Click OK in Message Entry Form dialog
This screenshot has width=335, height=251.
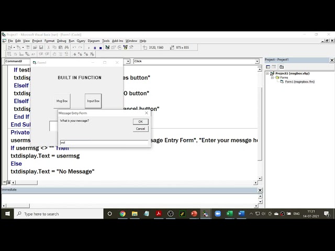click(x=140, y=122)
